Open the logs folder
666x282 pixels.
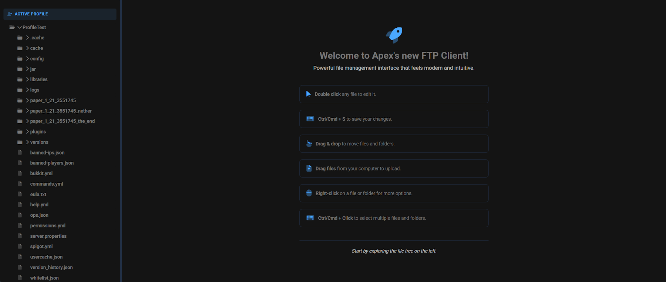click(34, 90)
